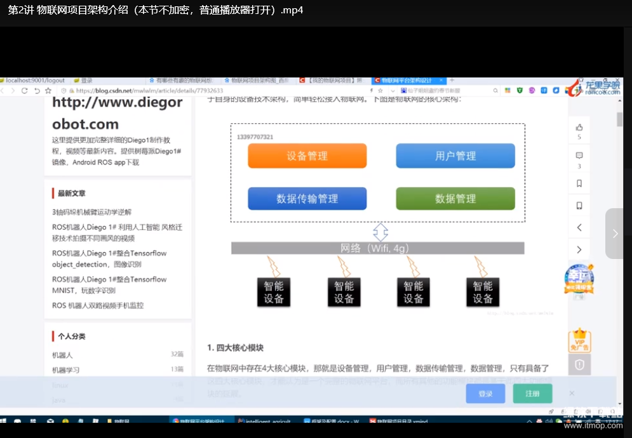
Task: Click the browser reload icon
Action: coord(25,91)
